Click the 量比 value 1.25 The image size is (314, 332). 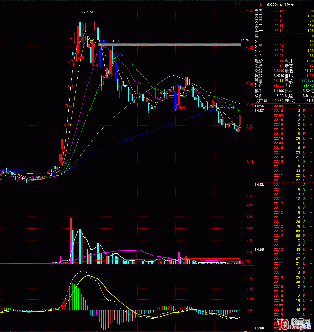[310, 76]
